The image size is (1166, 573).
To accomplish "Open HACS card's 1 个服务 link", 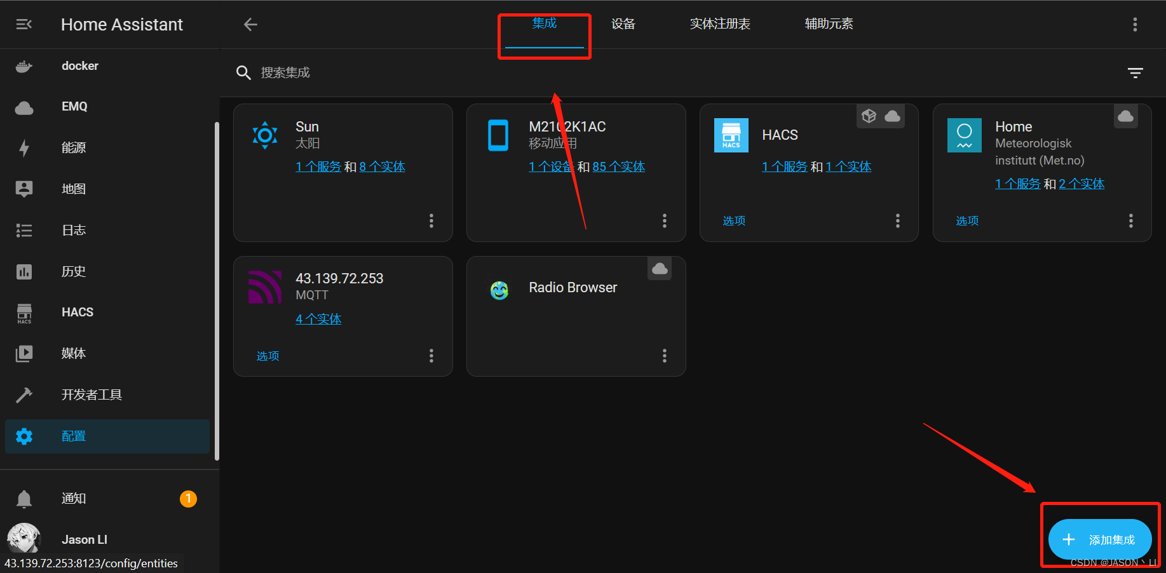I will (785, 166).
